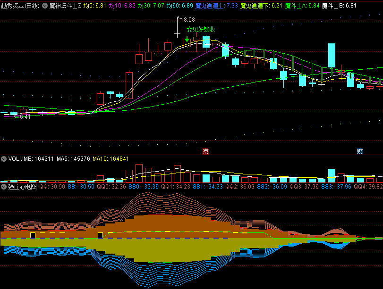The height and width of the screenshot is (289, 383).
Task: Click the 魔鬼通道上: 7.93 value
Action: (x=217, y=6)
